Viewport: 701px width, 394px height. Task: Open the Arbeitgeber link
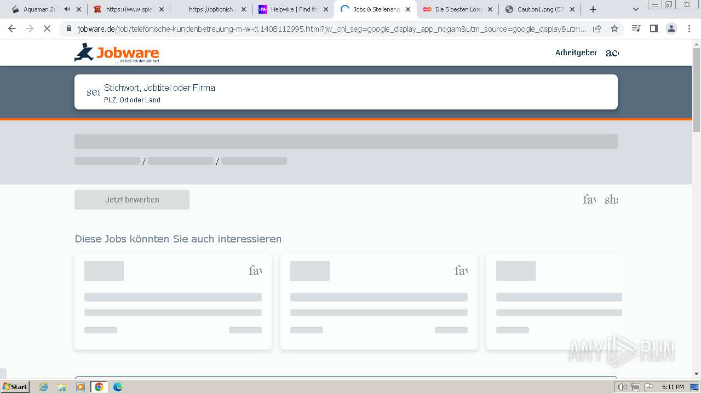tap(576, 53)
